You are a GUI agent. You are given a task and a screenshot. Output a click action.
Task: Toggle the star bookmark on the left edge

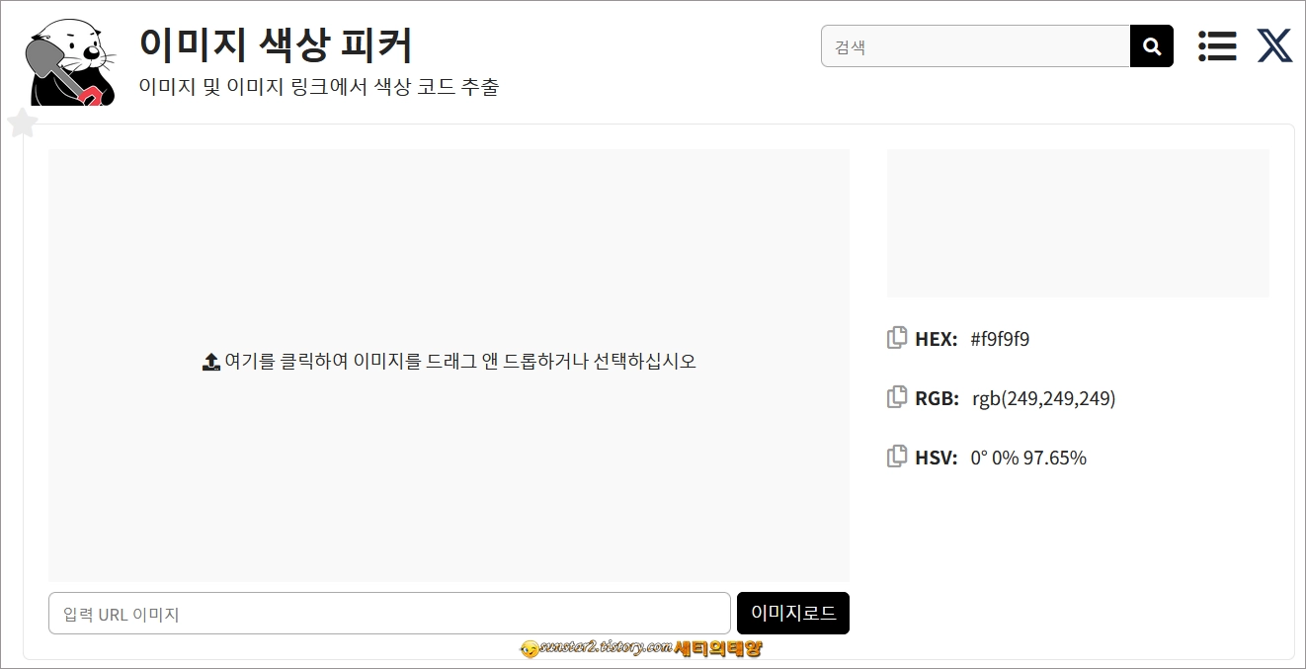[22, 122]
